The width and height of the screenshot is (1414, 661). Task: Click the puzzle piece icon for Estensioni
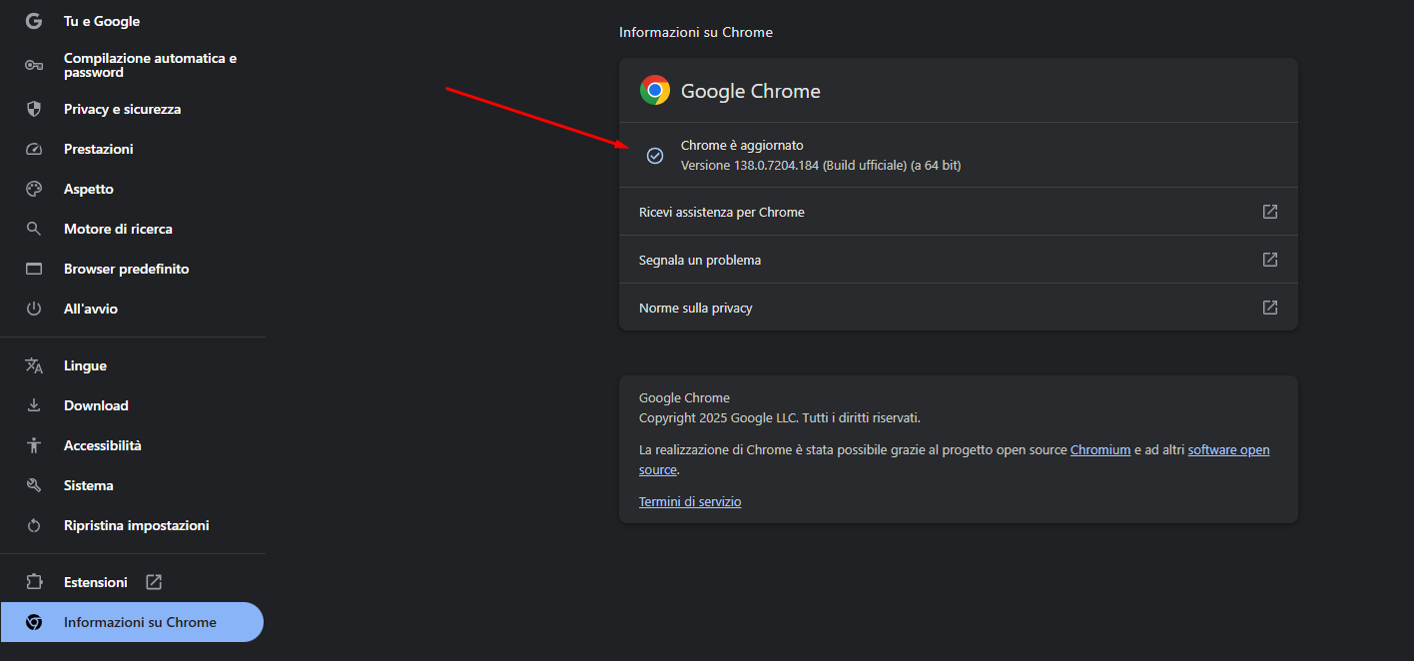(x=34, y=582)
